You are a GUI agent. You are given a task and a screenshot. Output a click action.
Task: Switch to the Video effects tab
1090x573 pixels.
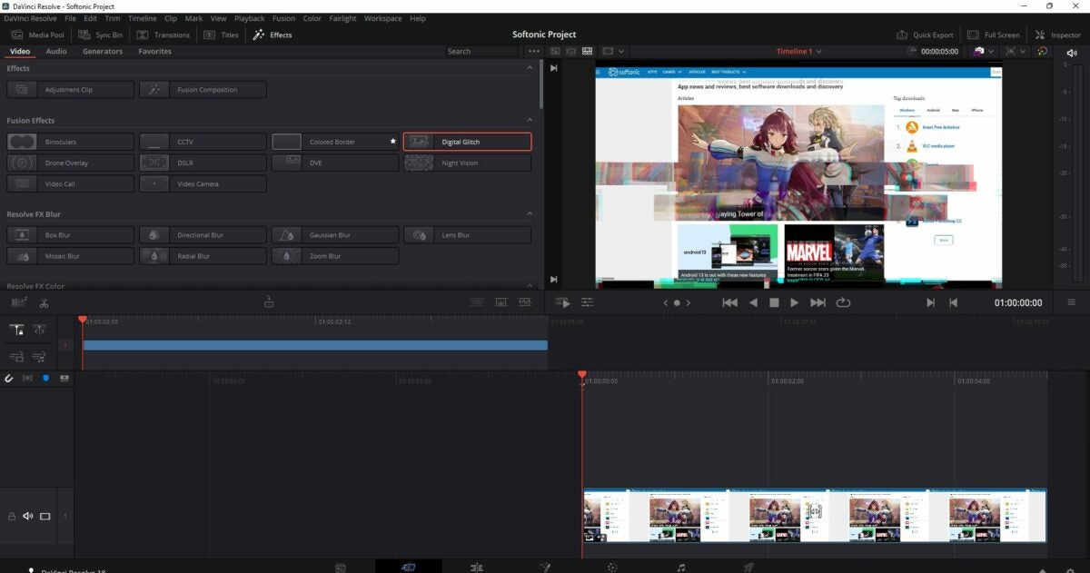coord(20,51)
